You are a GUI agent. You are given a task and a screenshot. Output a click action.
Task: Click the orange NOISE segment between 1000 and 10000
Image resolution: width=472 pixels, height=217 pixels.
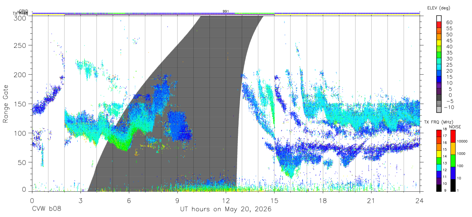point(453,148)
